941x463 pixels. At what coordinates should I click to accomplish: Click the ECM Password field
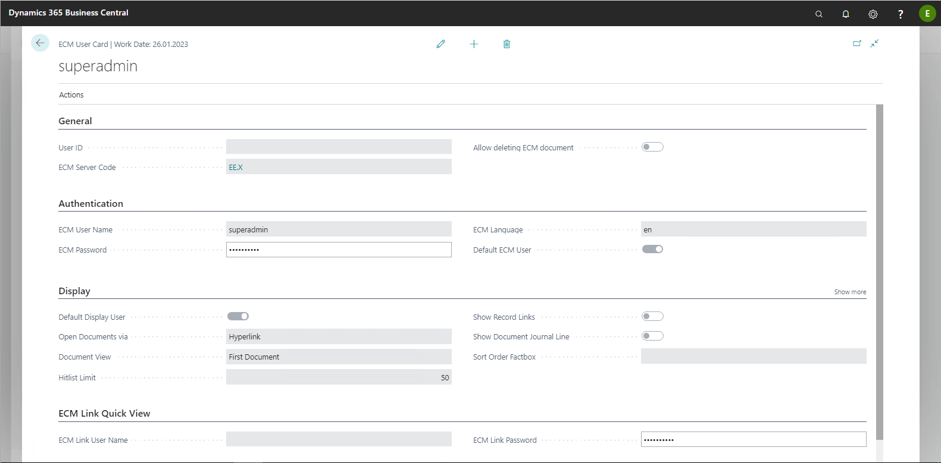pyautogui.click(x=339, y=250)
